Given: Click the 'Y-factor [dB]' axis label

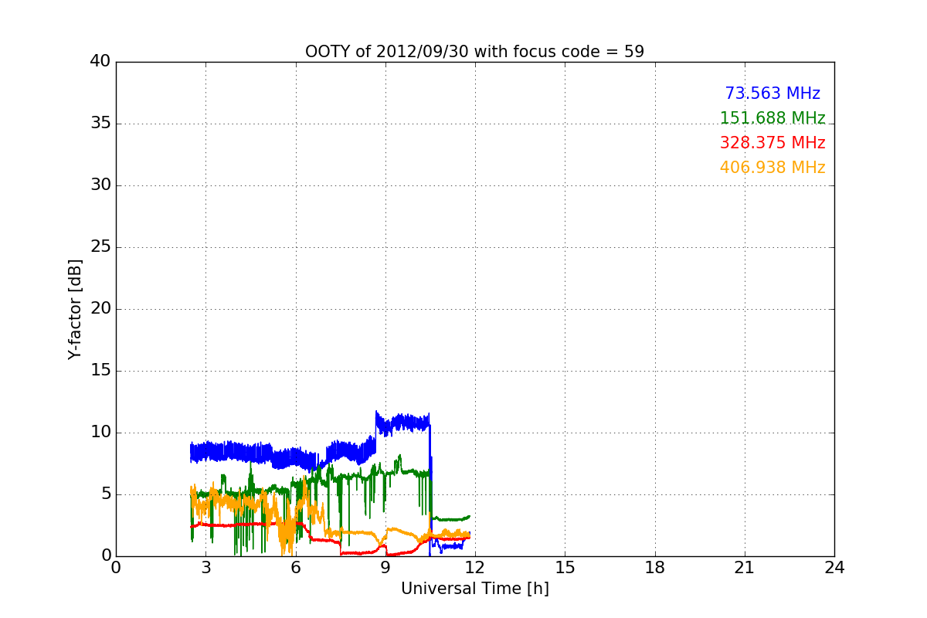Looking at the screenshot, I should click(74, 309).
